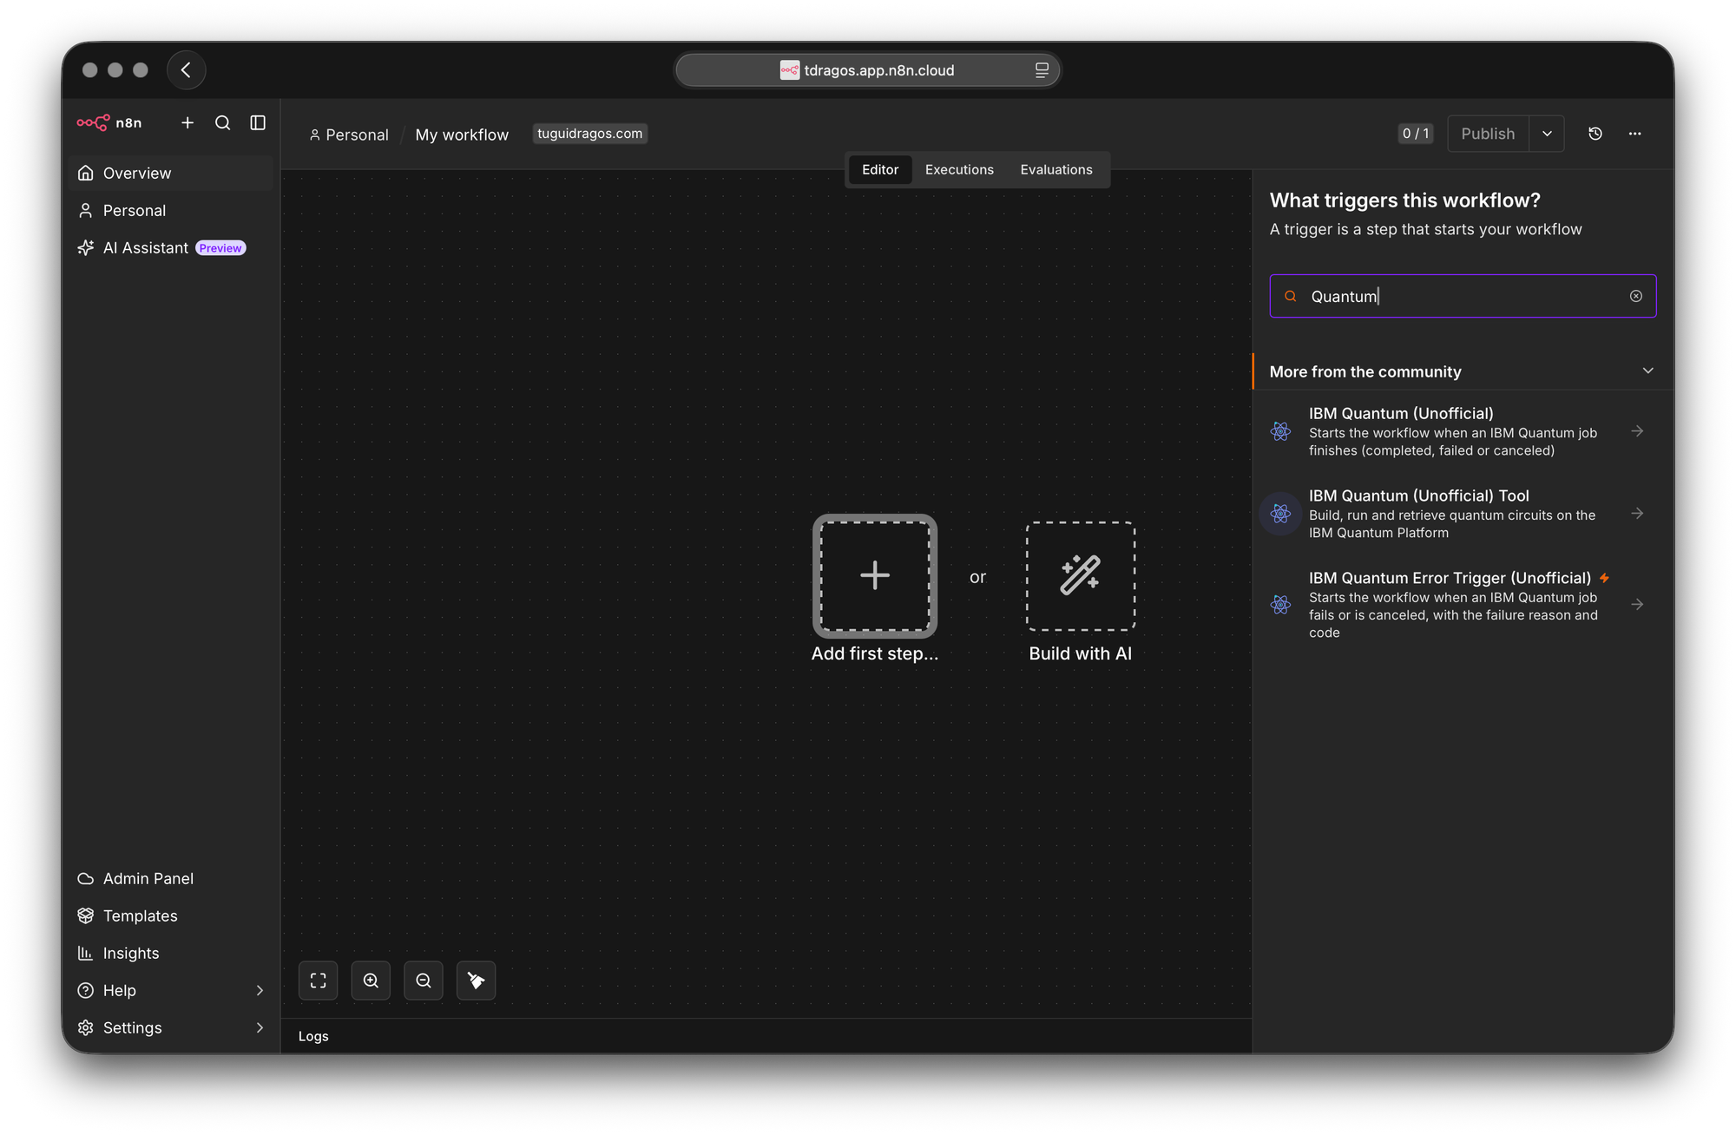Open workflow version history icon

1595,134
